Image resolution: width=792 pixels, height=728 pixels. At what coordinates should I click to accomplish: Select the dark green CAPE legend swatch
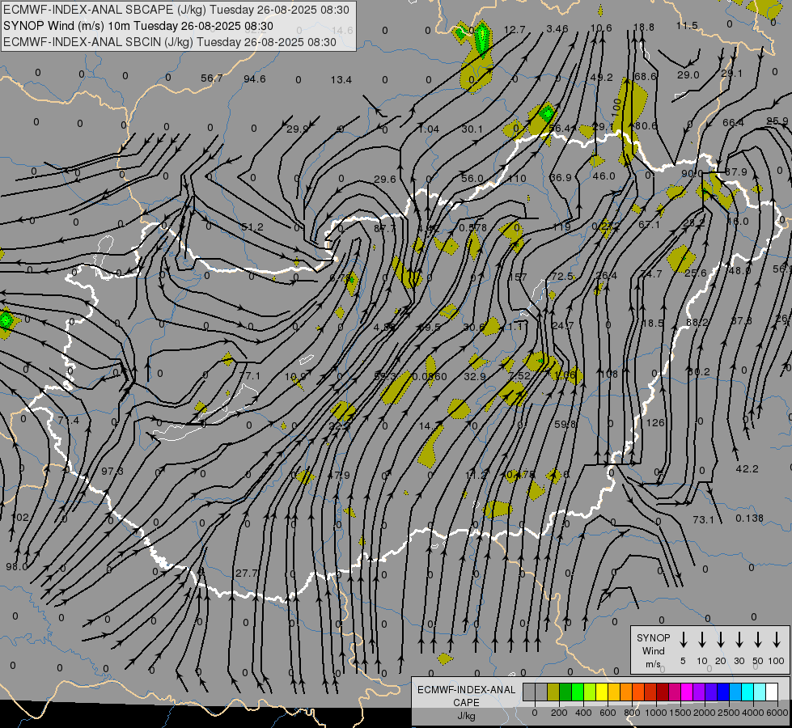tap(565, 692)
